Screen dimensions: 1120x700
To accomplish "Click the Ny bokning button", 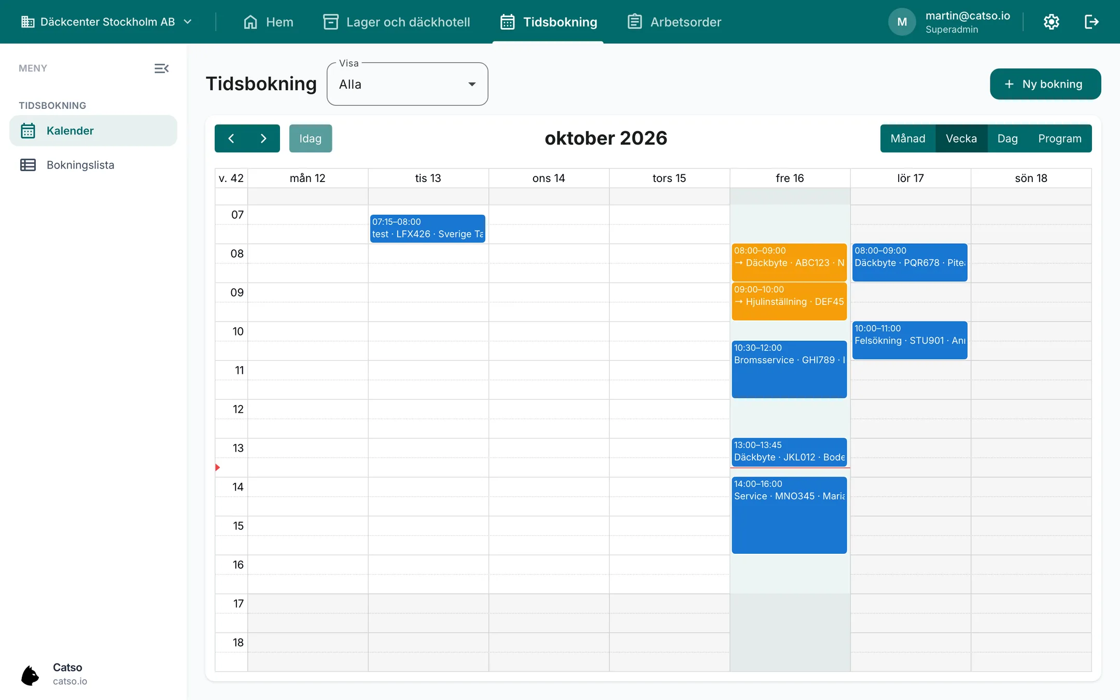I will [1045, 84].
